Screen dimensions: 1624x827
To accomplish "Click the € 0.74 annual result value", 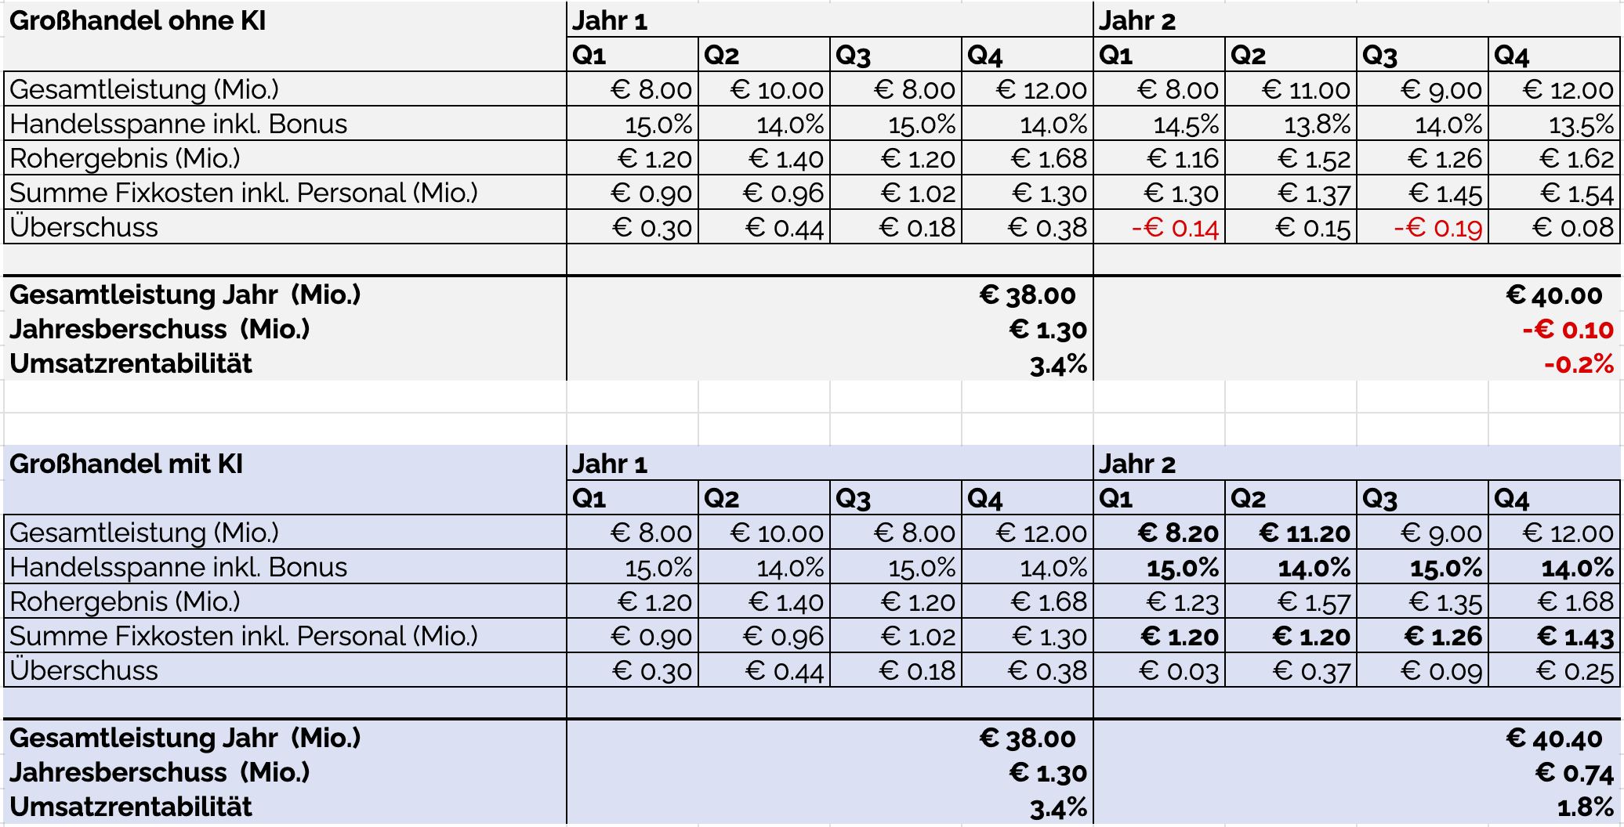I will point(1574,773).
